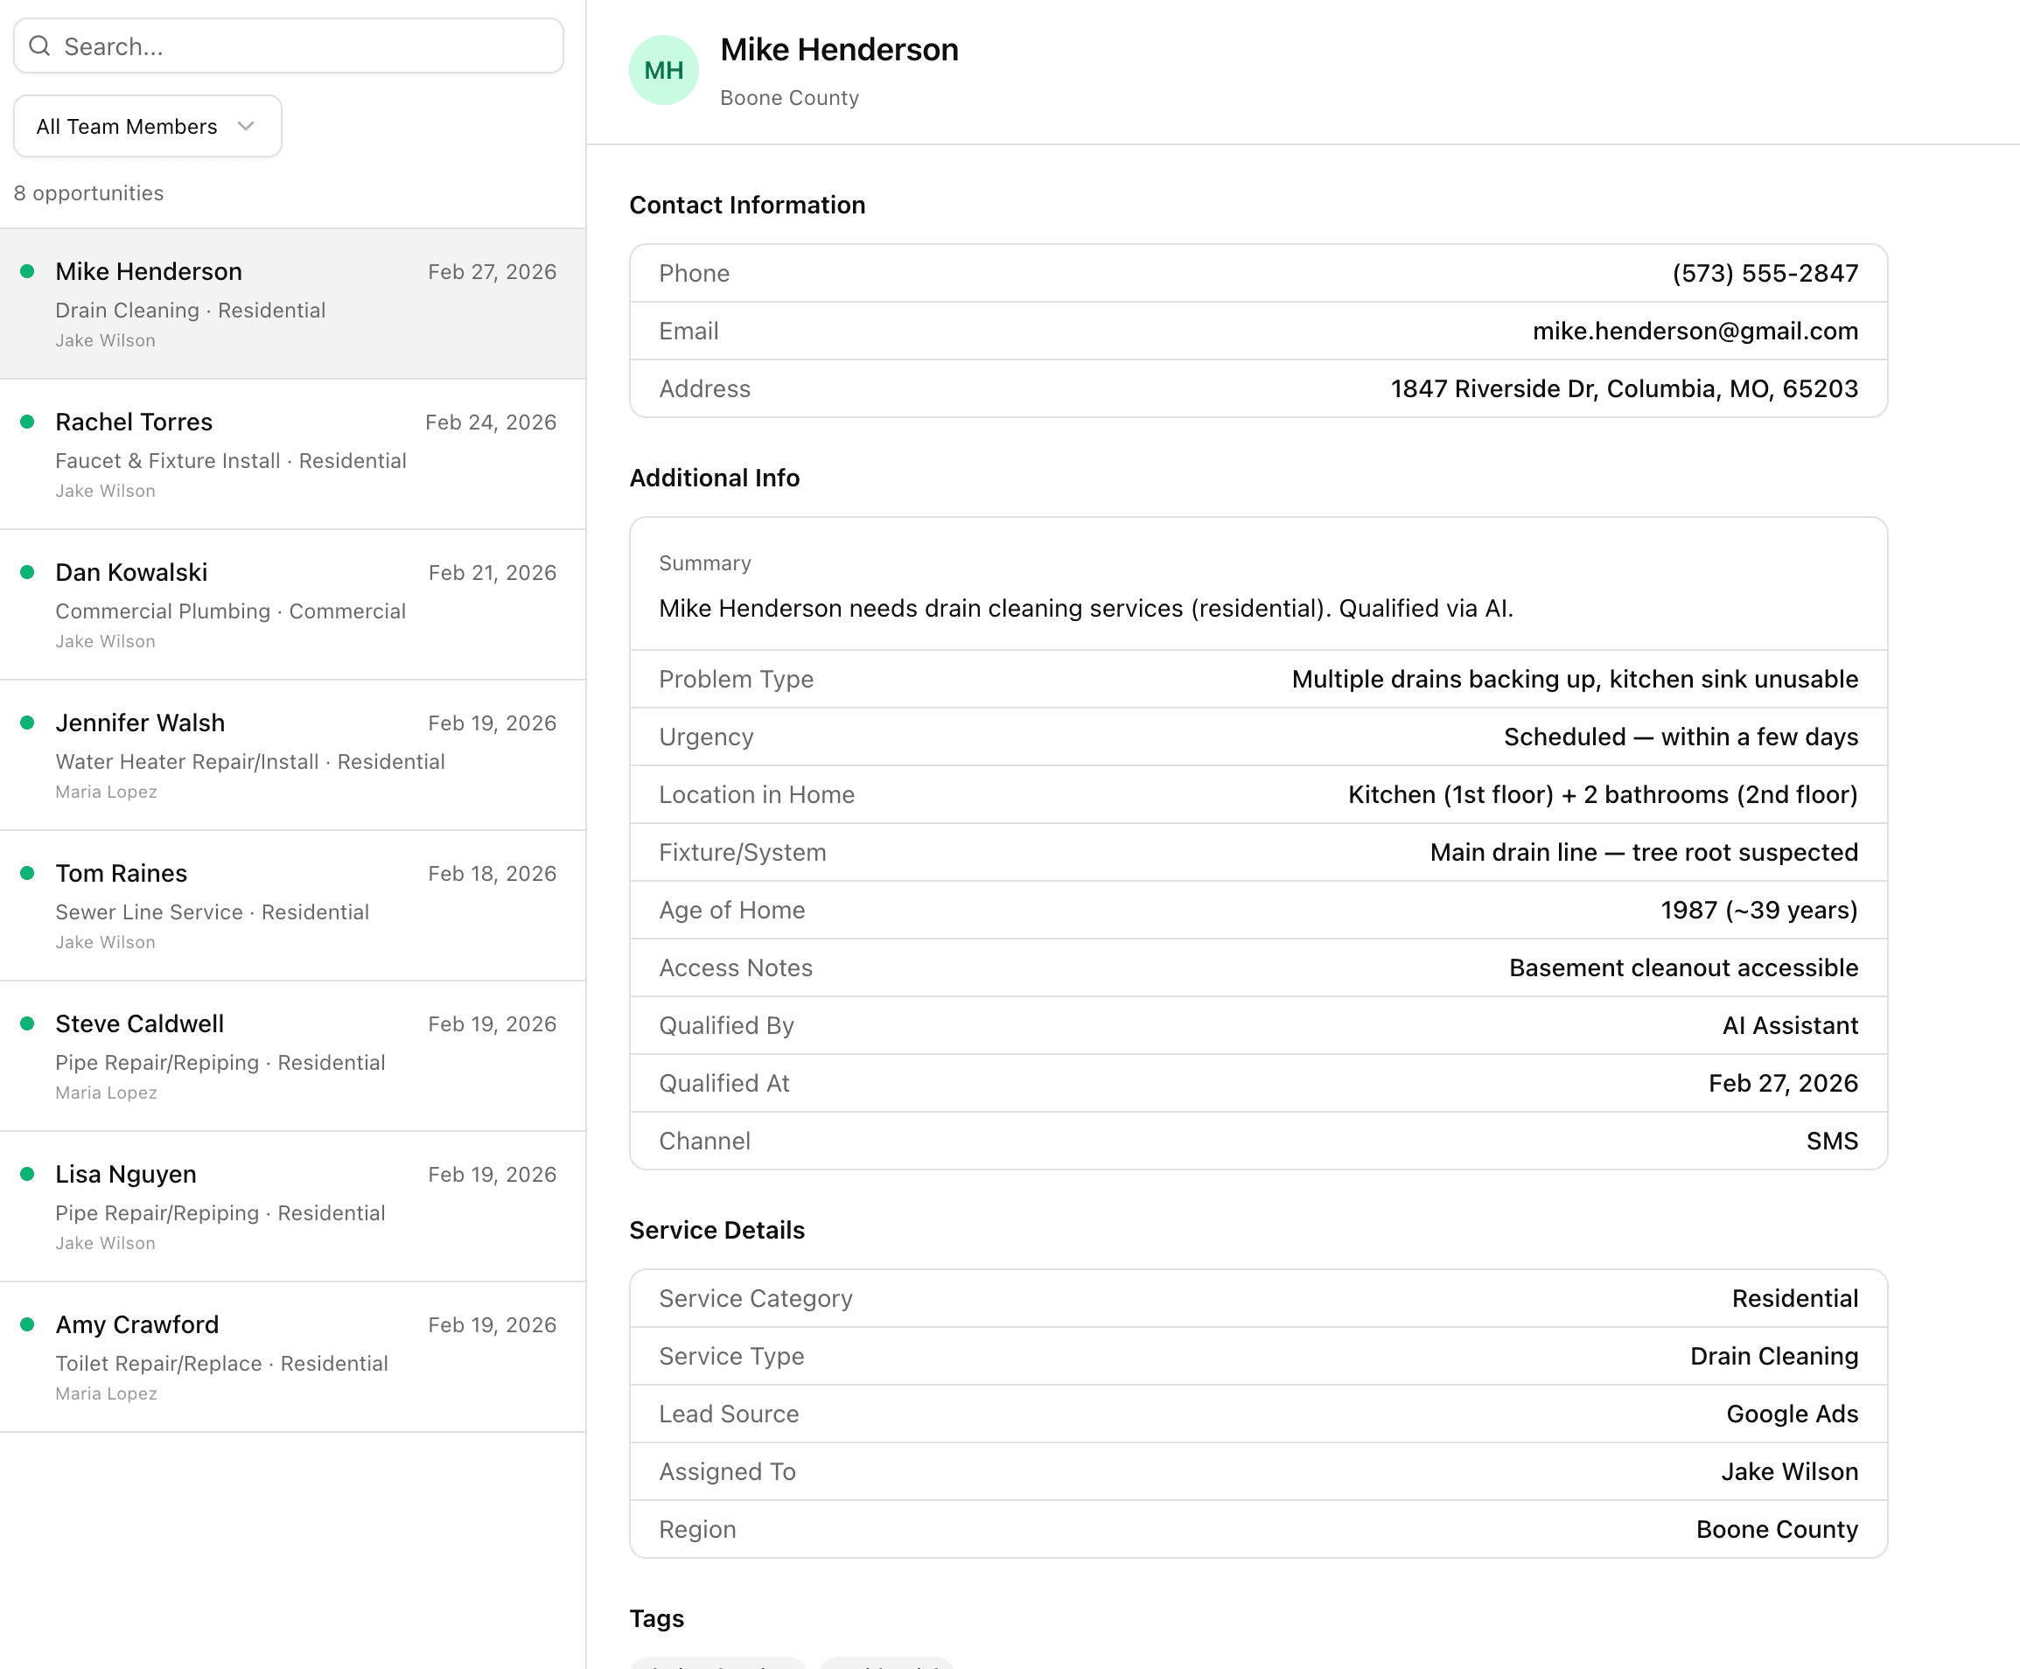Viewport: 2020px width, 1669px height.
Task: Click the search magnifier icon
Action: click(39, 46)
